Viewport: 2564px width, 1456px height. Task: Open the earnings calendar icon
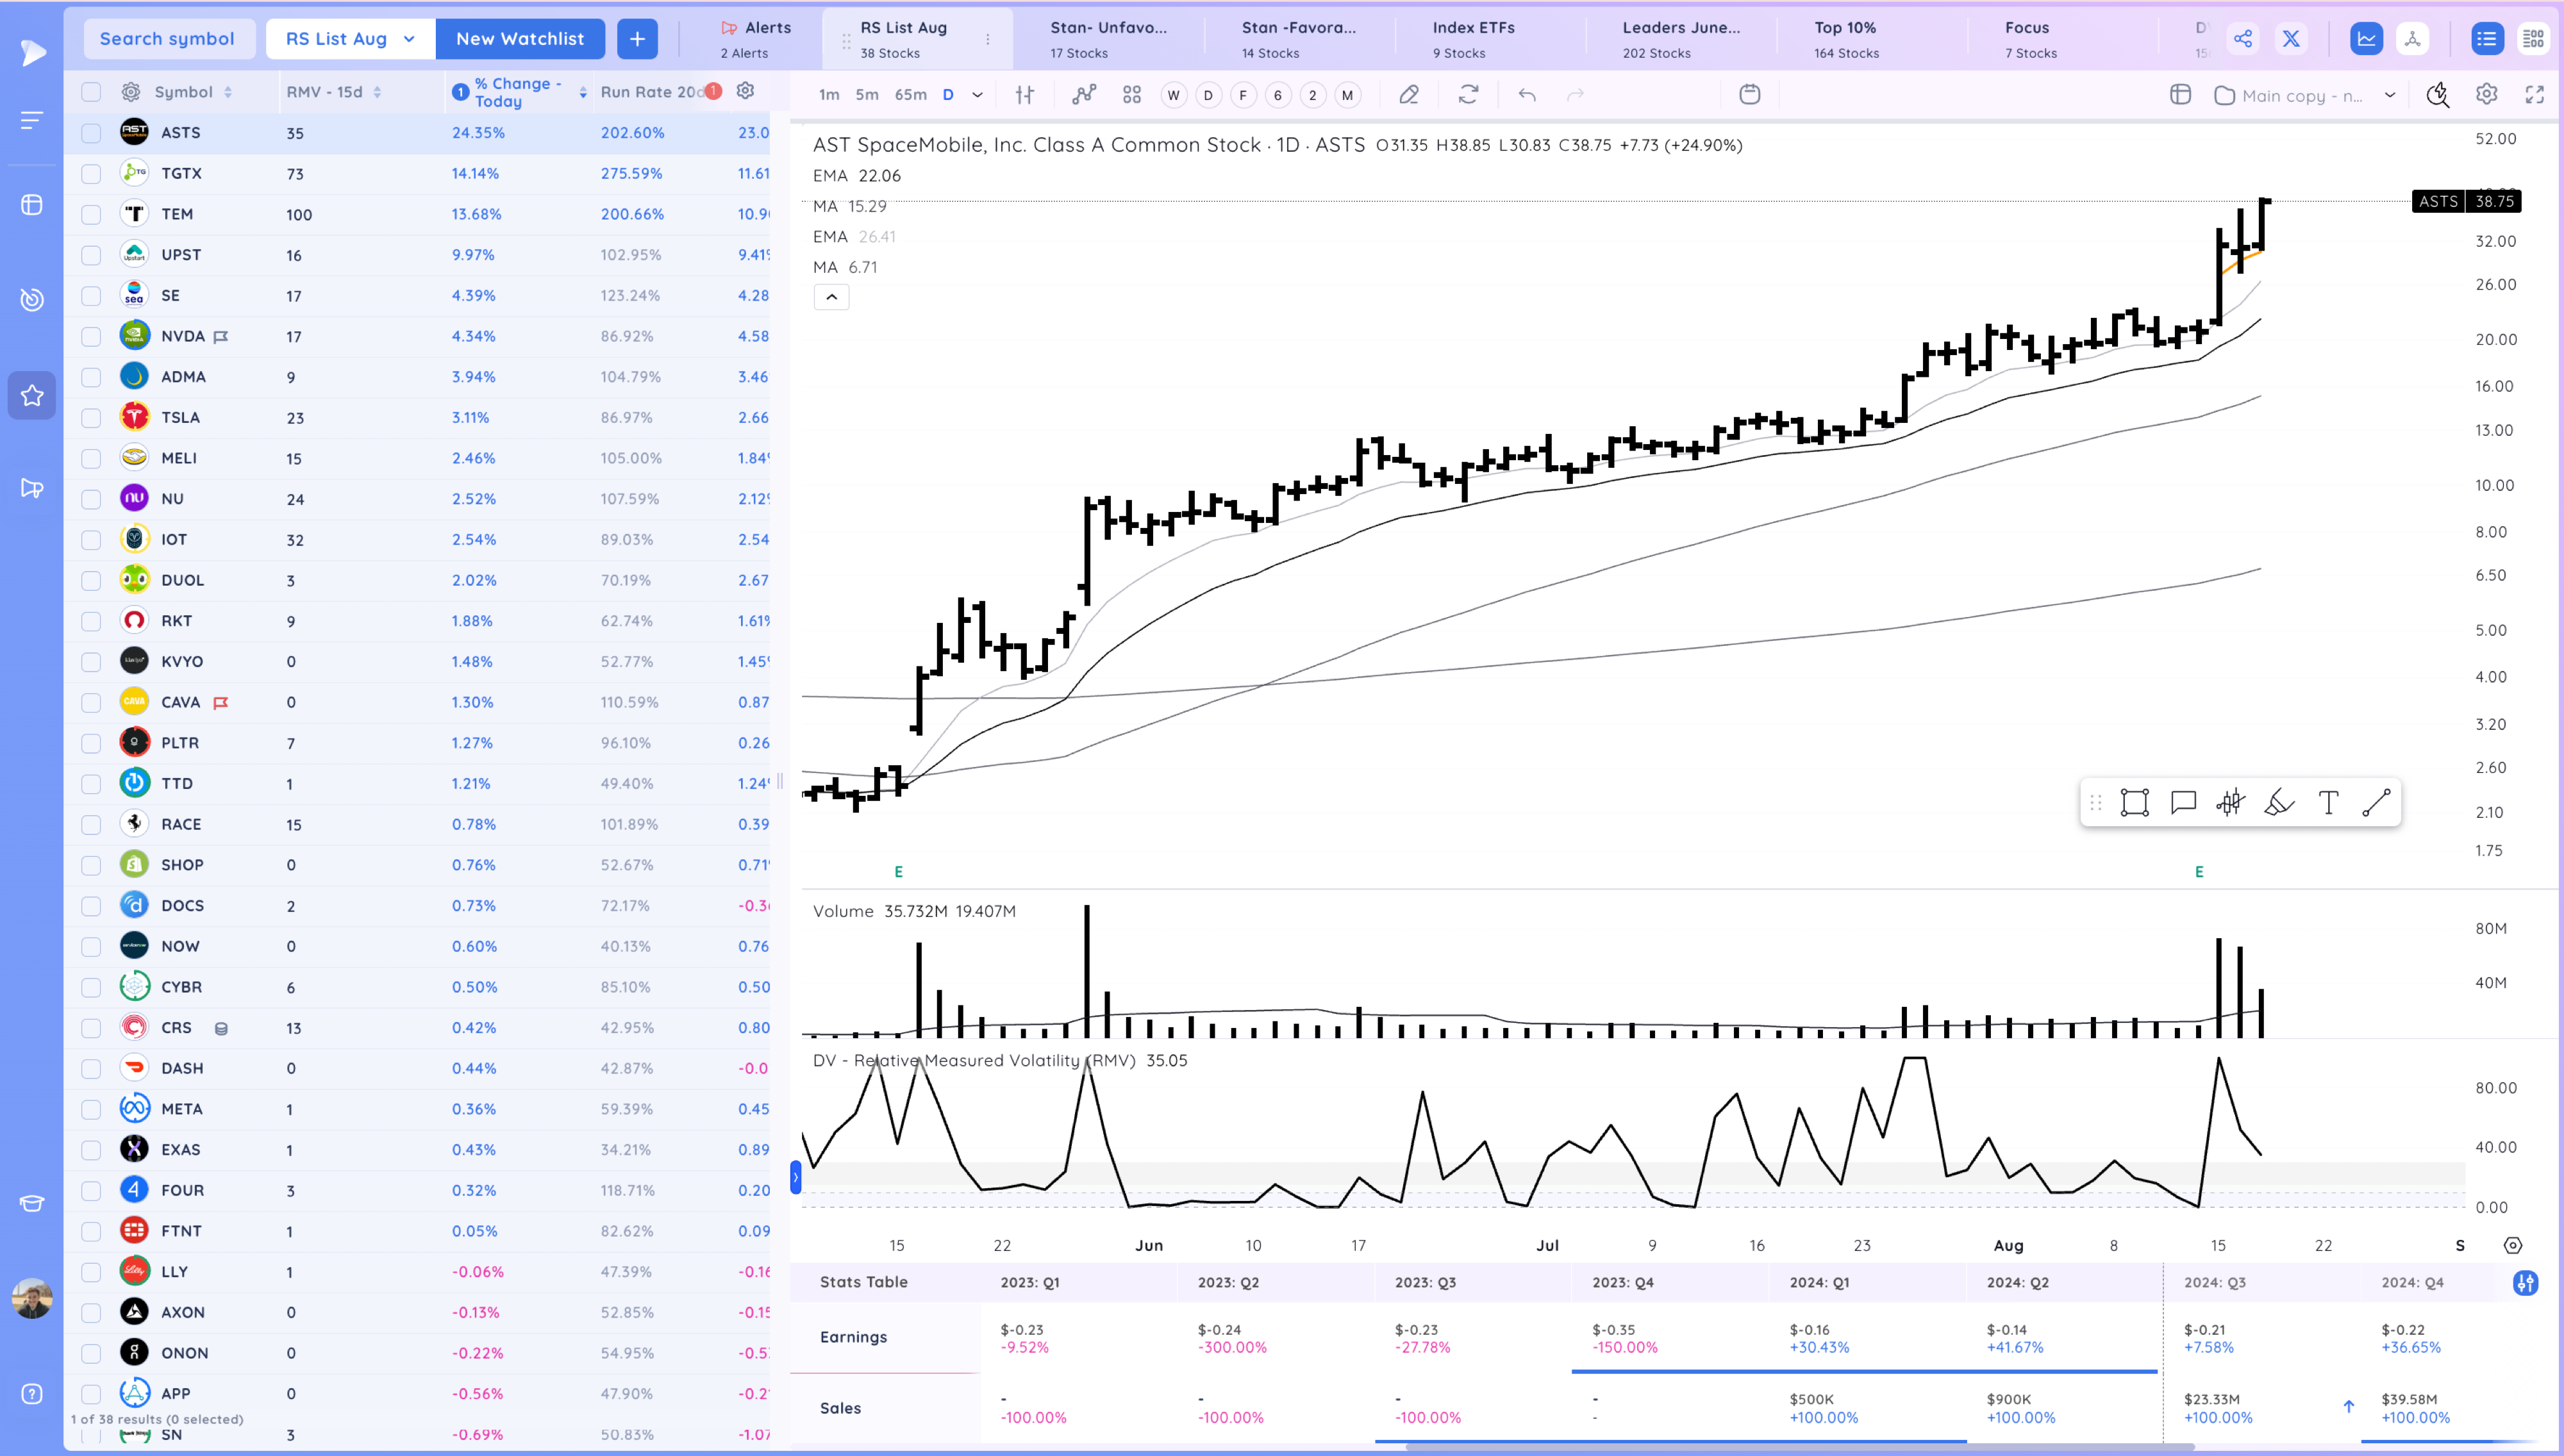pyautogui.click(x=1750, y=95)
